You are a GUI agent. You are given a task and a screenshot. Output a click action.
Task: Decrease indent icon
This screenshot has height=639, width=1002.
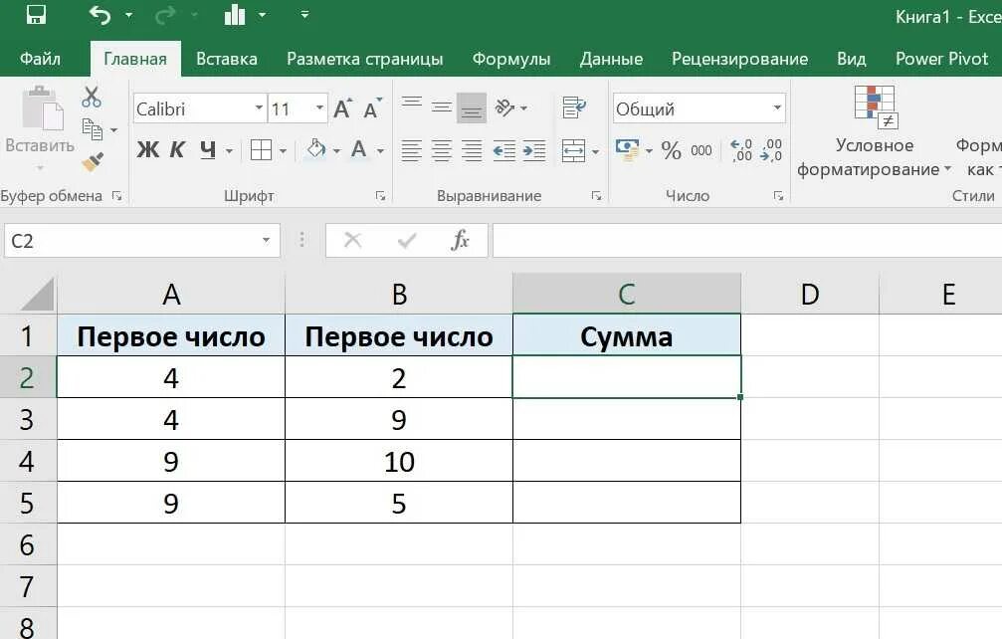pyautogui.click(x=504, y=151)
